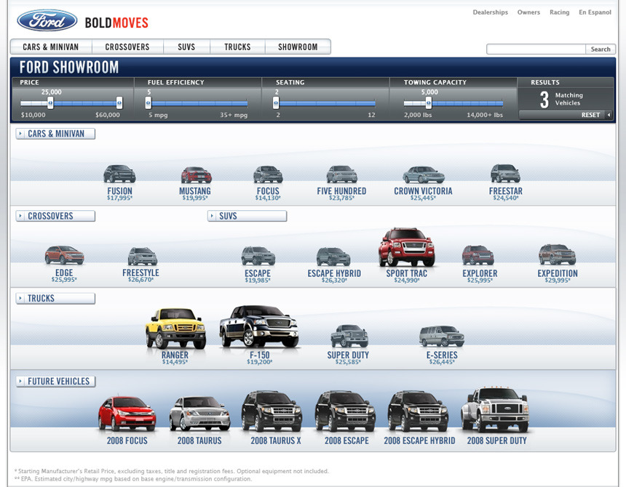Click the price minimum slider handle
626x487 pixels.
pos(50,102)
